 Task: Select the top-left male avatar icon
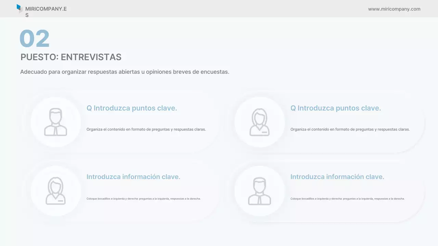pos(56,122)
